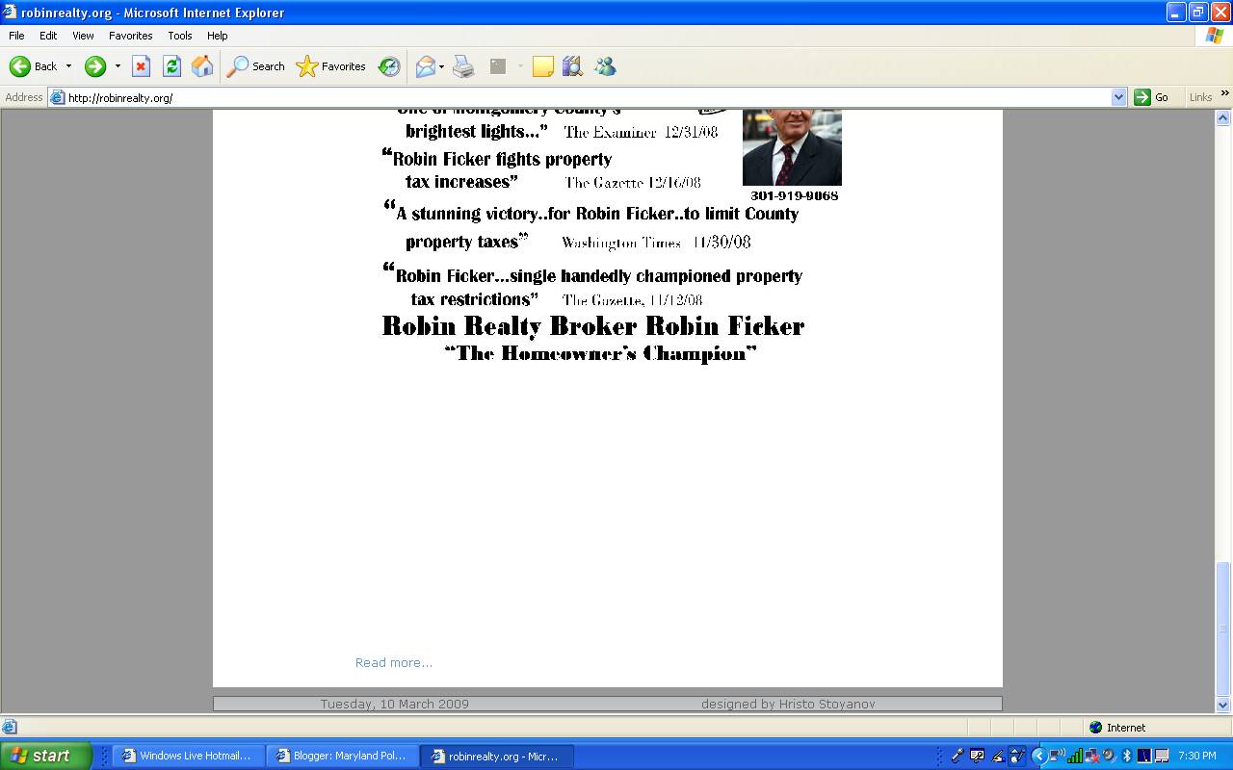
Task: Click the Go button
Action: coord(1151,97)
